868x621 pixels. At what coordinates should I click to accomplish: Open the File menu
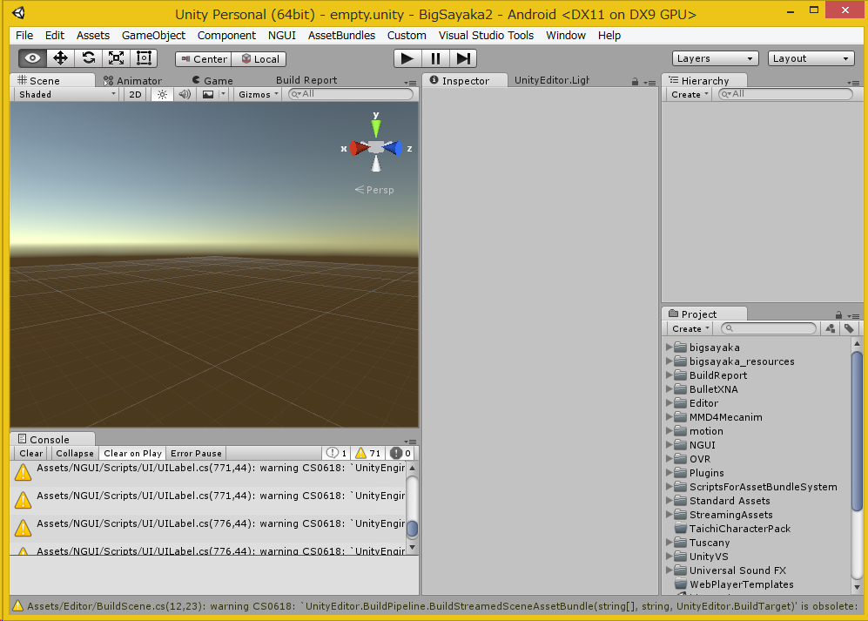pyautogui.click(x=24, y=36)
